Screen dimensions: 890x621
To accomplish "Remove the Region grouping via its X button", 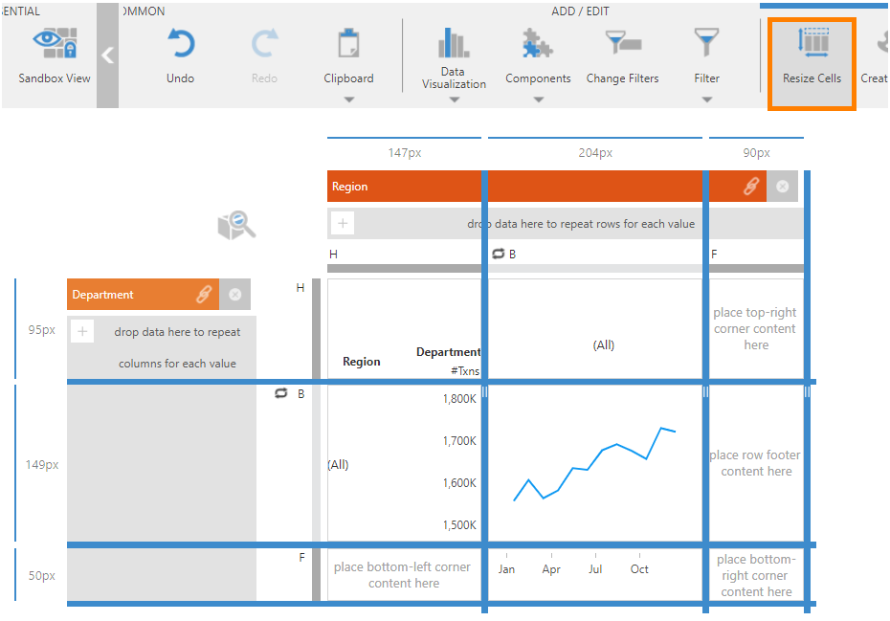I will pyautogui.click(x=782, y=187).
